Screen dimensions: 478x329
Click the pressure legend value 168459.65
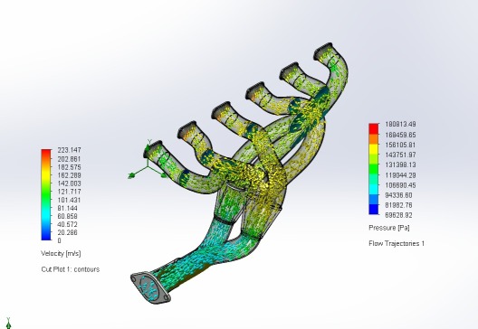pyautogui.click(x=400, y=135)
